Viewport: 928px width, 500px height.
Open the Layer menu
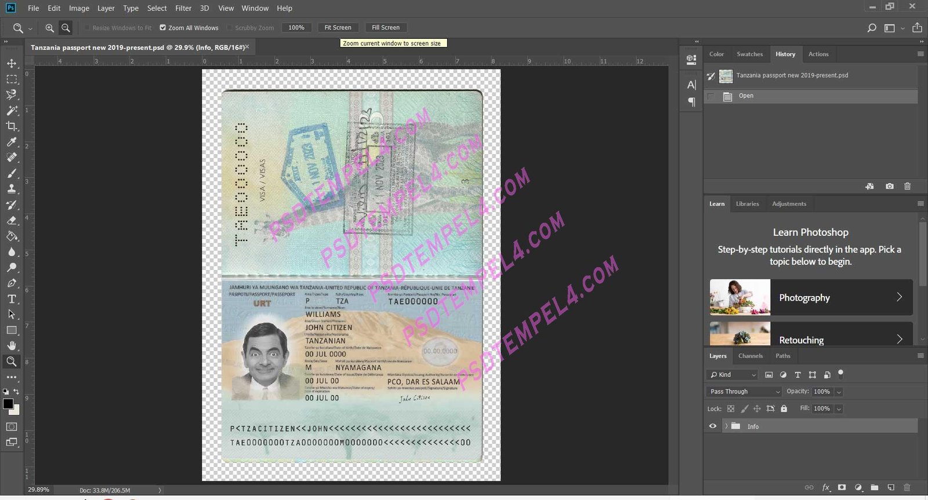tap(106, 8)
